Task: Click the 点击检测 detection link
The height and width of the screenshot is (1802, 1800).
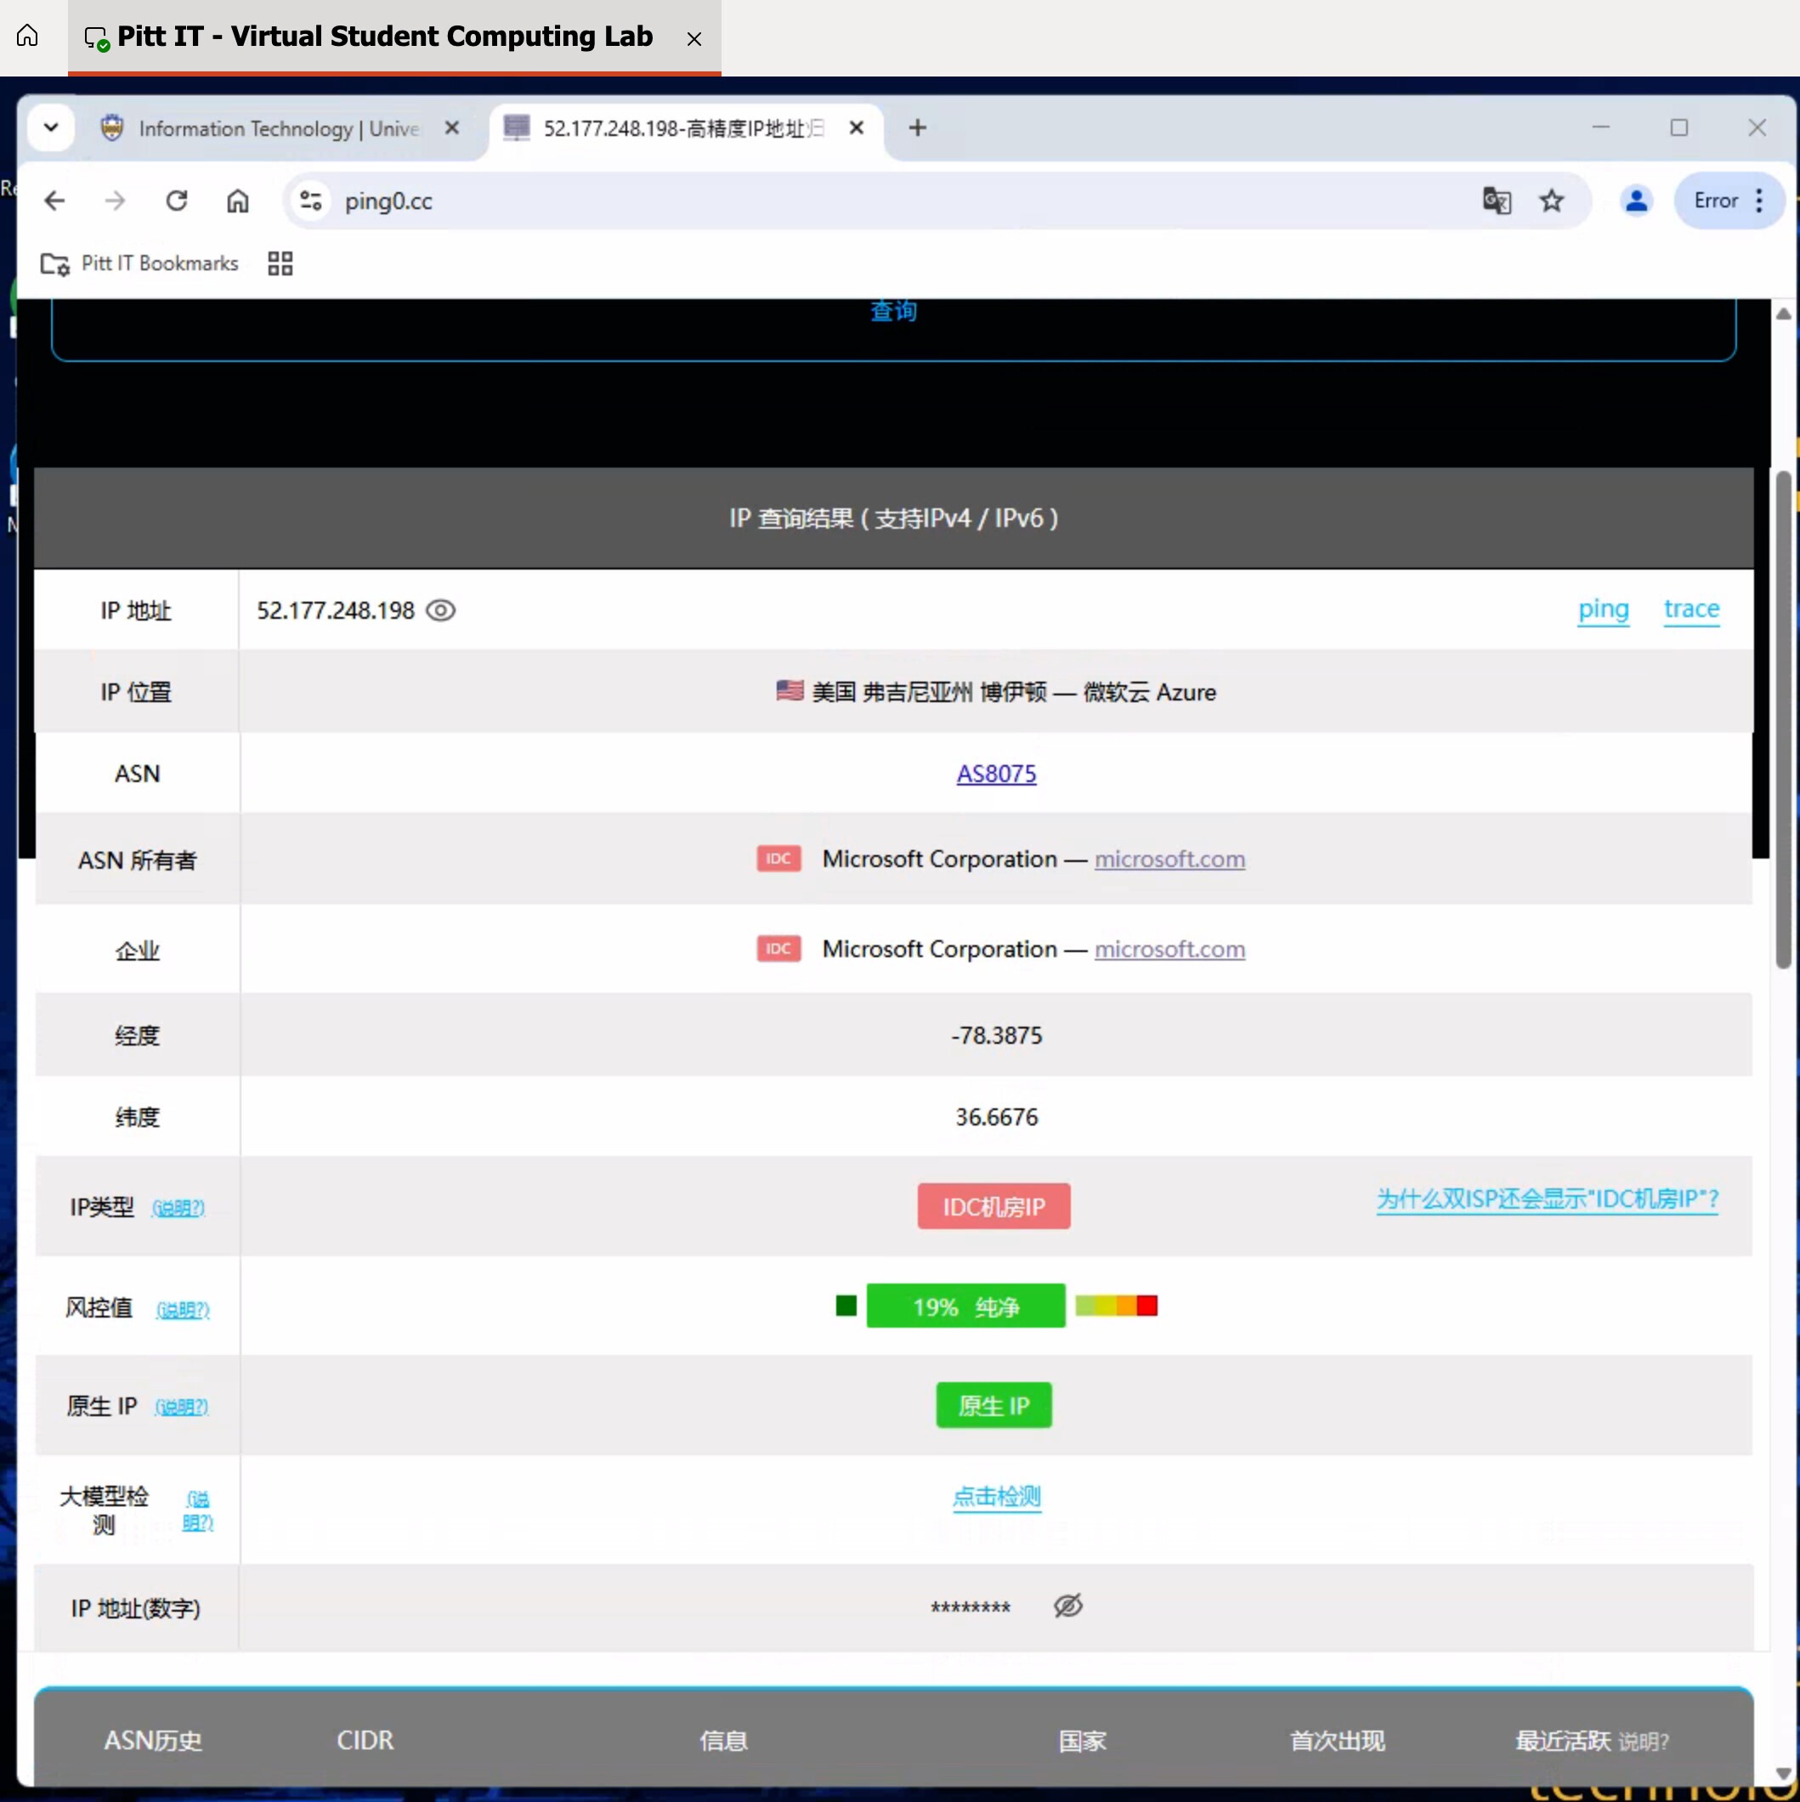Action: pos(995,1496)
